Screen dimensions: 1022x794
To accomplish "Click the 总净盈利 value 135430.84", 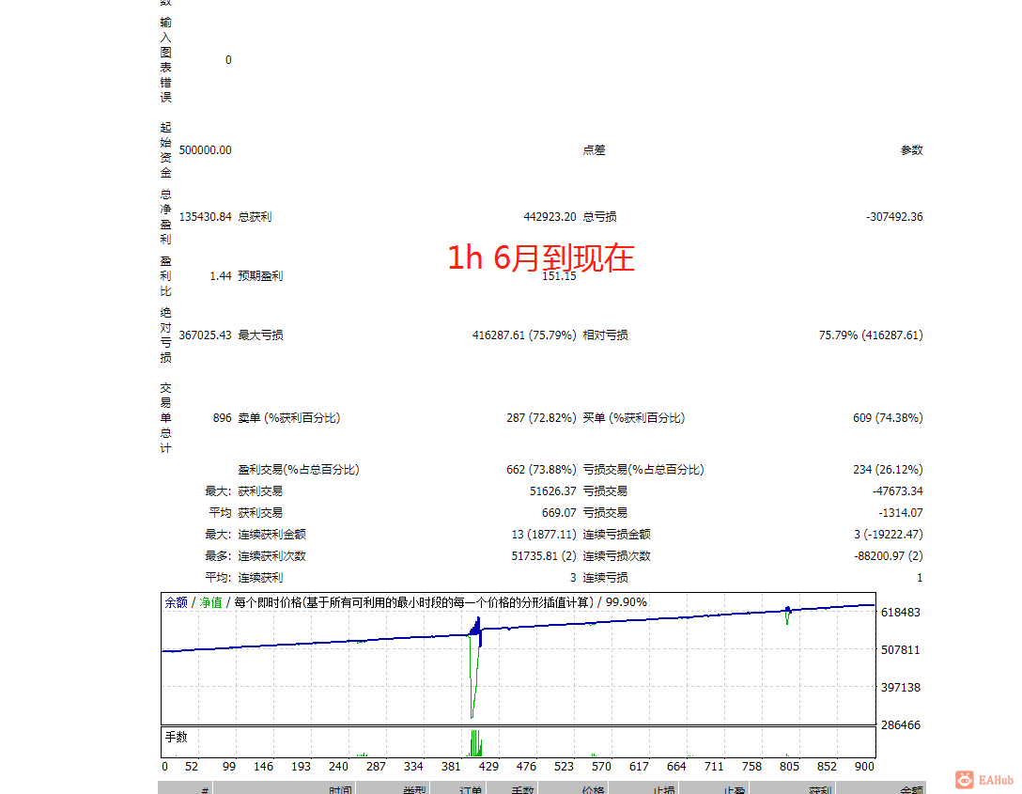I will coord(203,216).
